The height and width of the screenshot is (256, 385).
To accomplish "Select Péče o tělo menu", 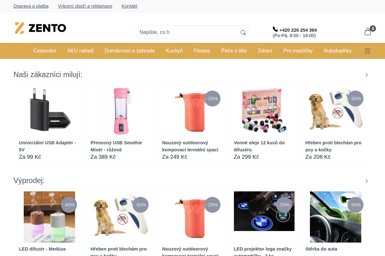I will pos(234,51).
